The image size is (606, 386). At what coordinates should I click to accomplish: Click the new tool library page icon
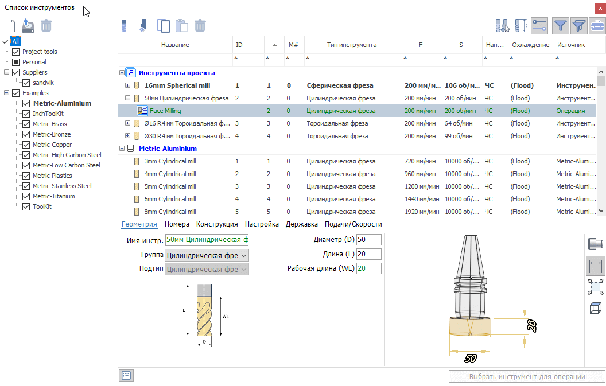(x=10, y=26)
